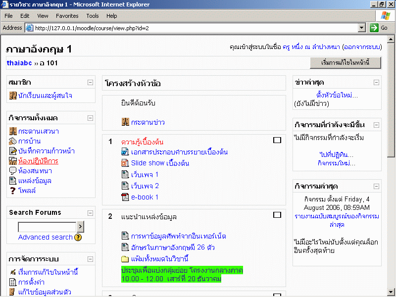Image resolution: width=396 pixels, height=297 pixels.
Task: Open the Address bar dropdown arrow
Action: click(x=361, y=28)
